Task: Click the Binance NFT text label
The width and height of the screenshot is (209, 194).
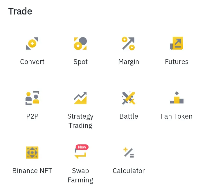Action: coord(32,171)
